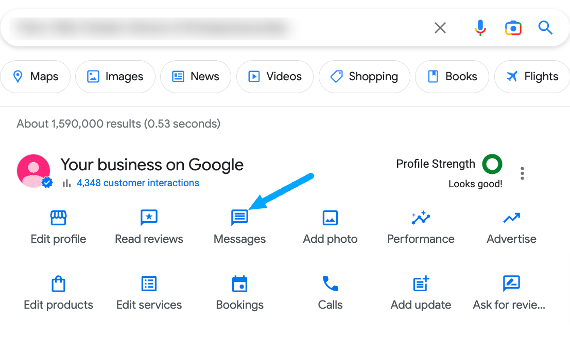The height and width of the screenshot is (338, 570).
Task: Open the three-dot more options menu
Action: [x=522, y=173]
